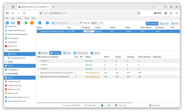Filter by Stalled Uploading (0)

20,30
